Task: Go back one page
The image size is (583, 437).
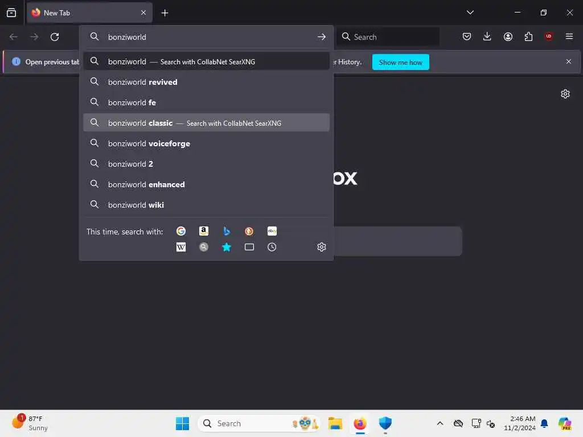Action: point(14,37)
